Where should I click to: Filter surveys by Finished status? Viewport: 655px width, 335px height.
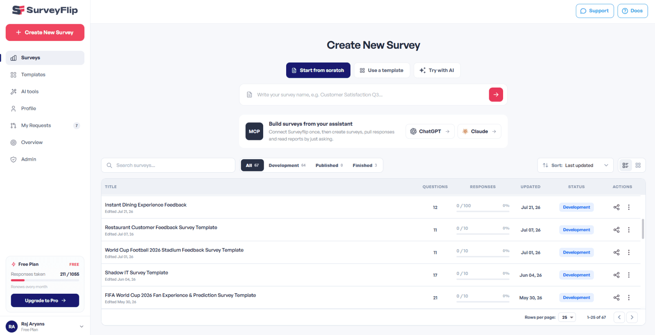click(x=365, y=165)
